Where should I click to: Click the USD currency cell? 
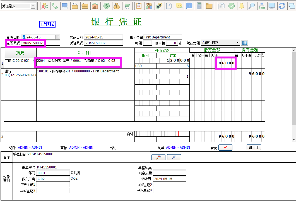tap(146, 66)
